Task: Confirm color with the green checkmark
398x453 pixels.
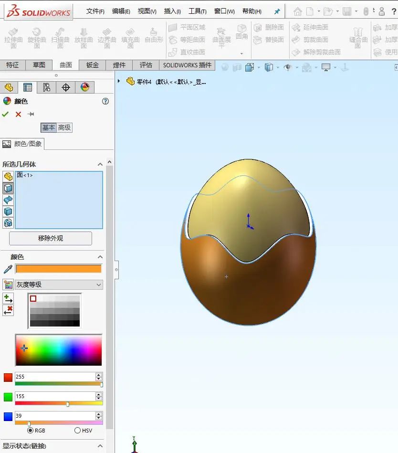Action: coord(6,114)
